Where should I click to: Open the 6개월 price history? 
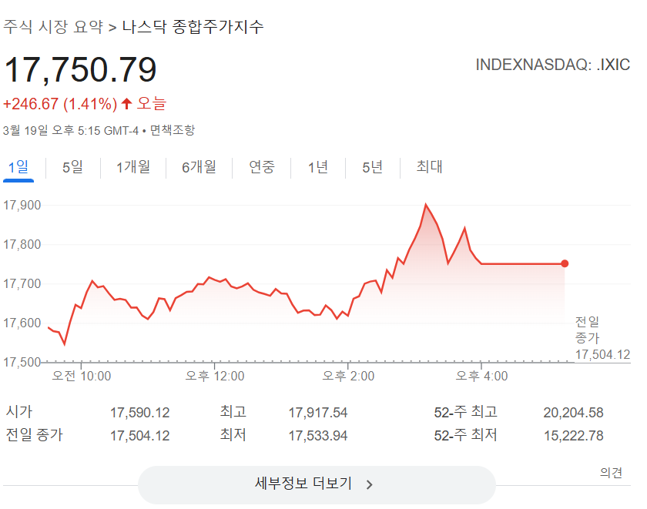pyautogui.click(x=199, y=166)
